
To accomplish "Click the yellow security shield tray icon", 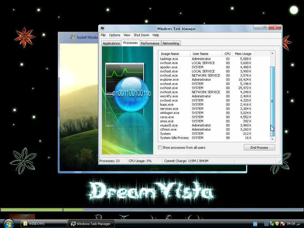I will click(x=277, y=224).
